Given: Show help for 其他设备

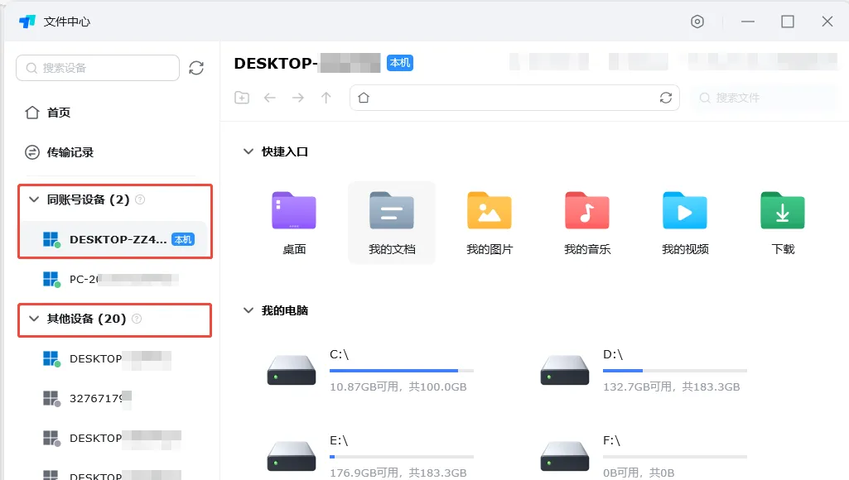Looking at the screenshot, I should [x=137, y=319].
